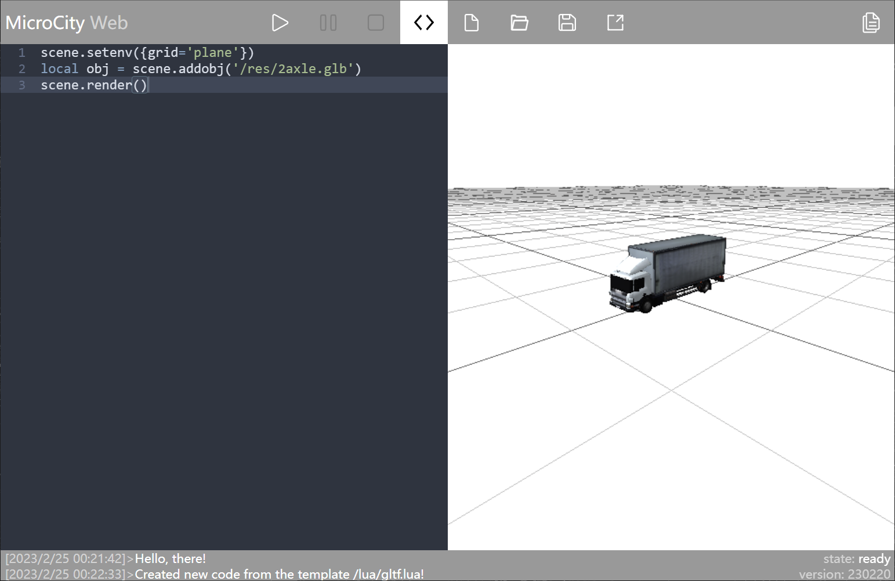Screen dimensions: 895x581
Task: Click line number 1 in gutter
Action: click(x=22, y=52)
